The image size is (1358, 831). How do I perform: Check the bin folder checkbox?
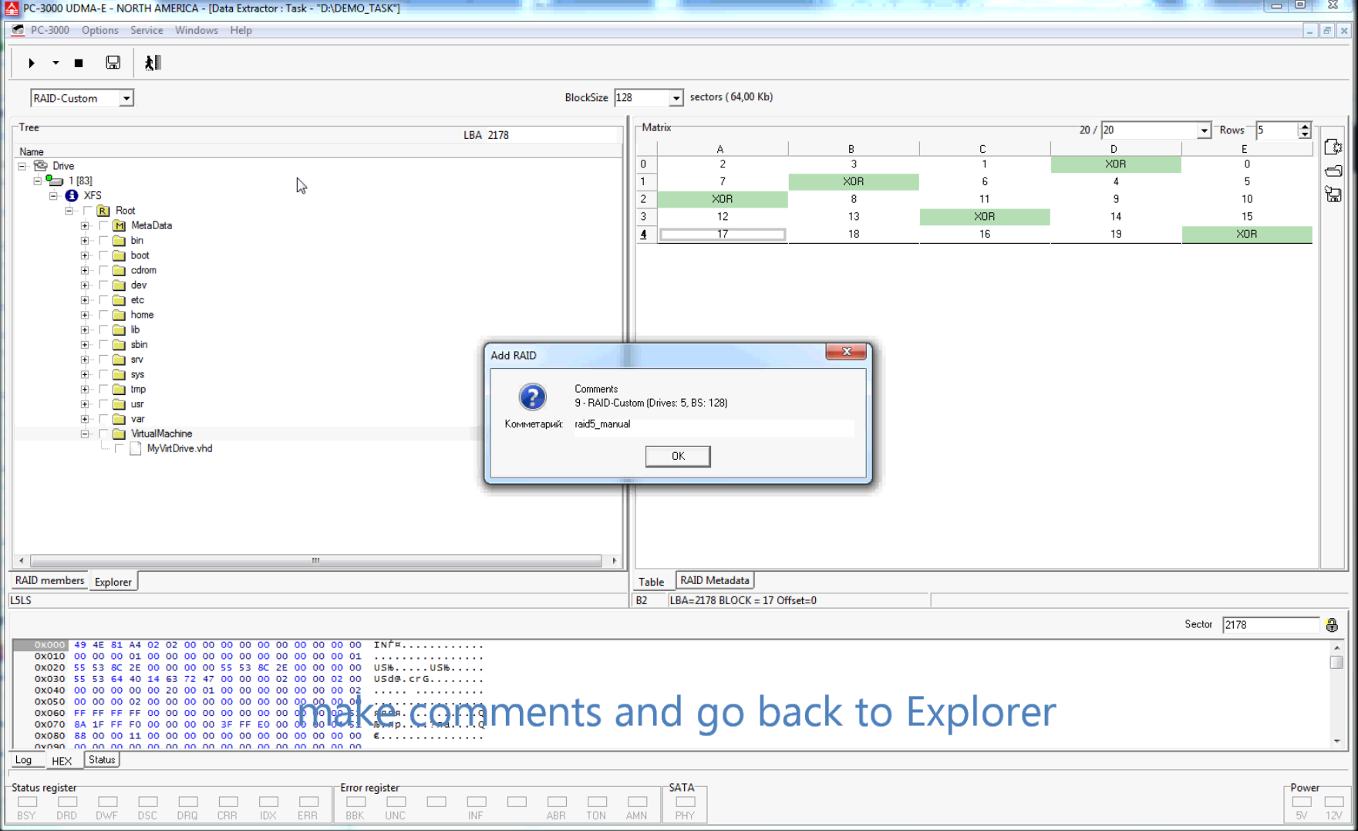tap(103, 241)
